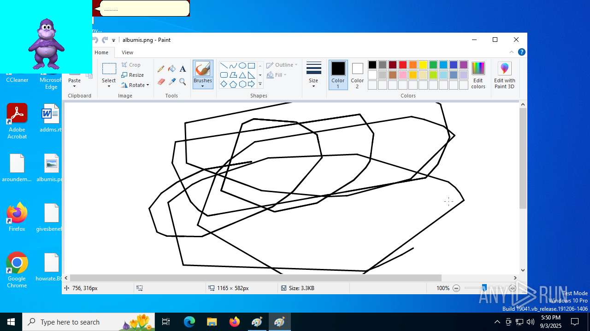
Task: Select the Color picker eyedropper tool
Action: [x=172, y=82]
